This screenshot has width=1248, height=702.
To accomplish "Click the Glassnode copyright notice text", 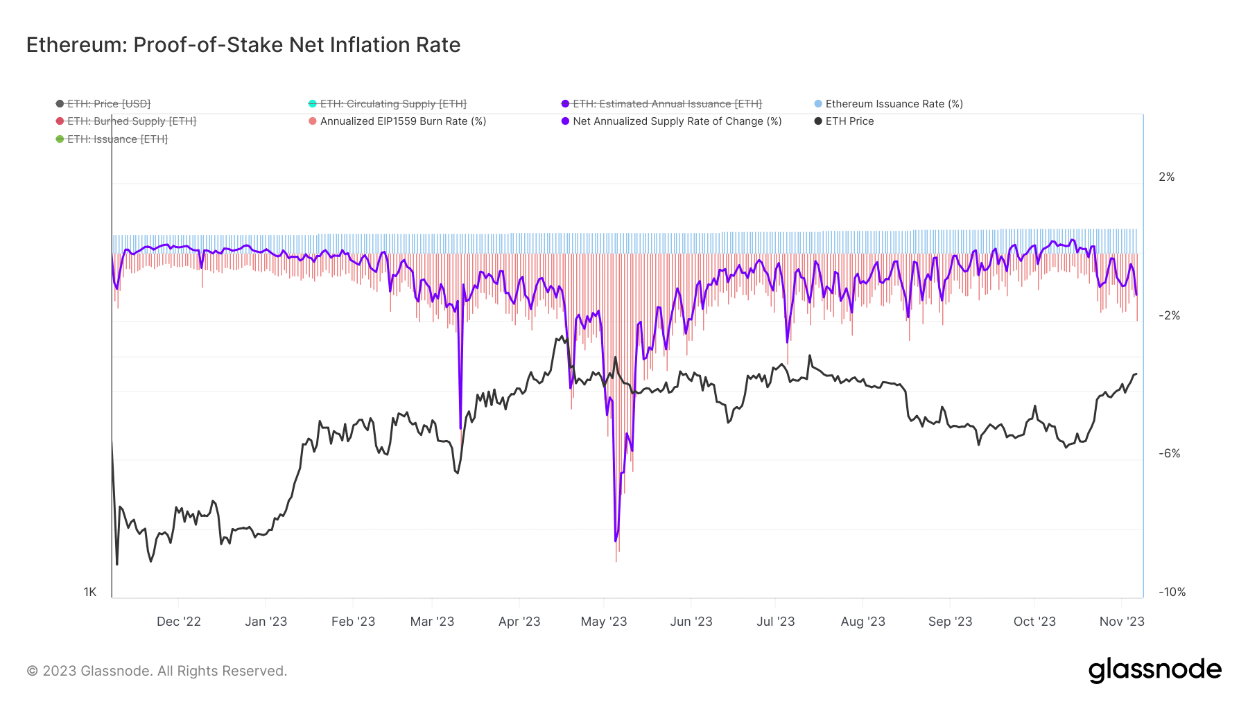I will [157, 671].
